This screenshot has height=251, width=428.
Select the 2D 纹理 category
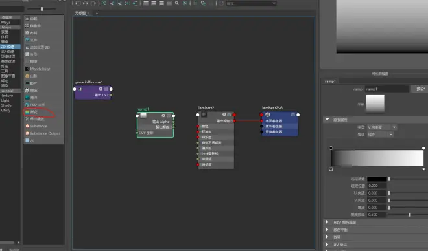(10, 47)
